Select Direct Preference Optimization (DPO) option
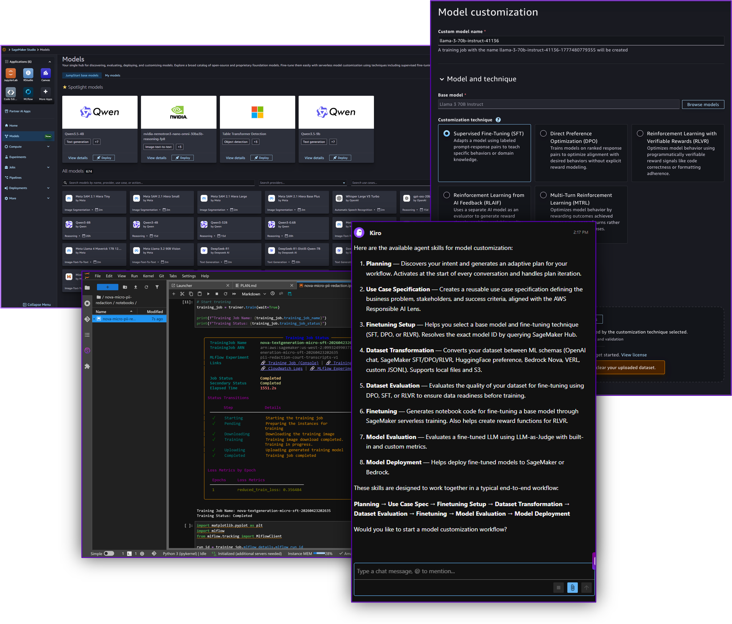 (x=543, y=133)
